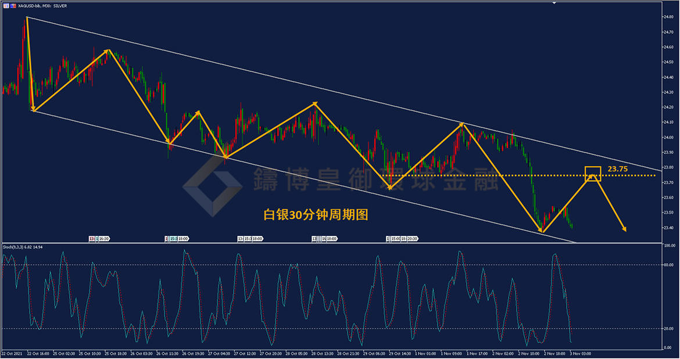Click the chart shift triangle on top edge
The height and width of the screenshot is (359, 680).
pos(554,3)
